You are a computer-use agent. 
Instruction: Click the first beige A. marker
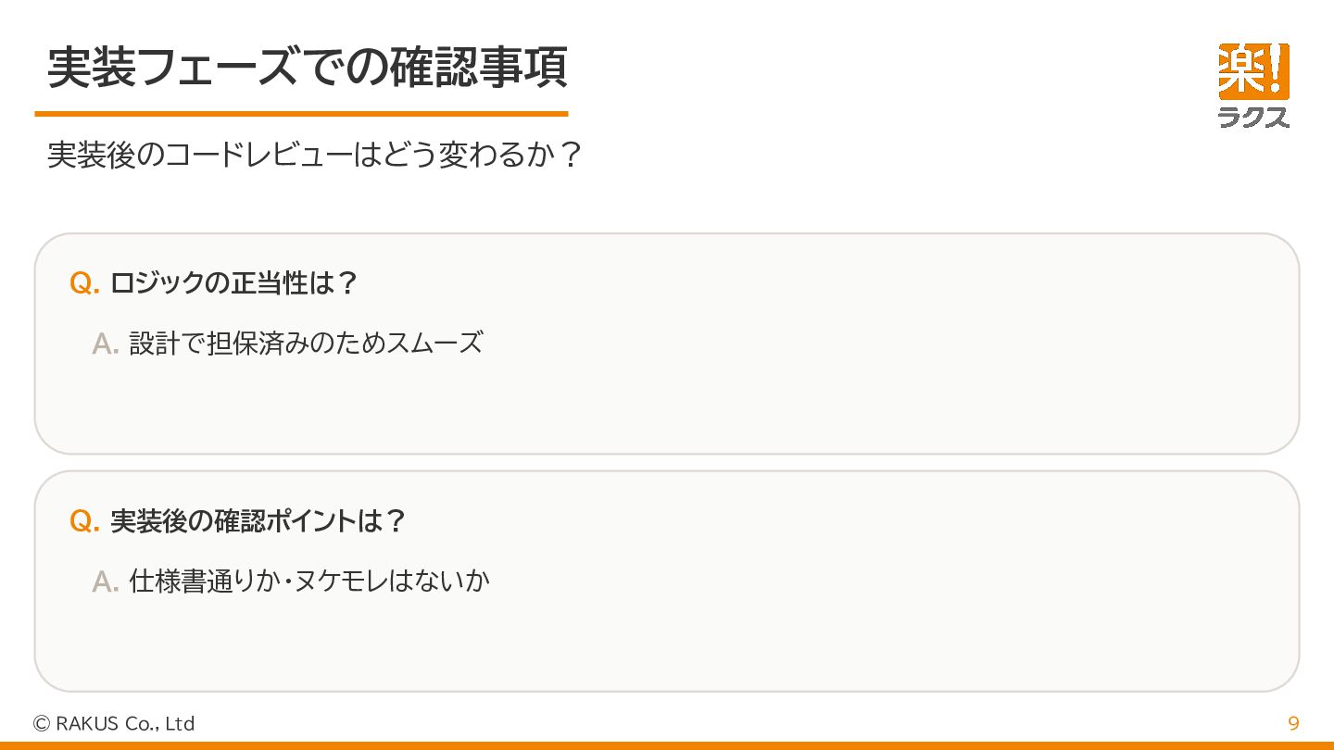[106, 344]
